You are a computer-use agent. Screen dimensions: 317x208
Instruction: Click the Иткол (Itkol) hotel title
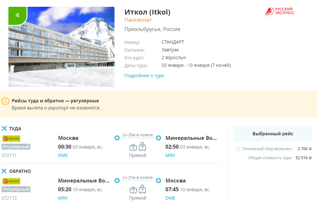click(148, 12)
